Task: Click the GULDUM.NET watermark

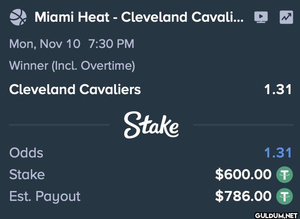Action: click(x=277, y=215)
